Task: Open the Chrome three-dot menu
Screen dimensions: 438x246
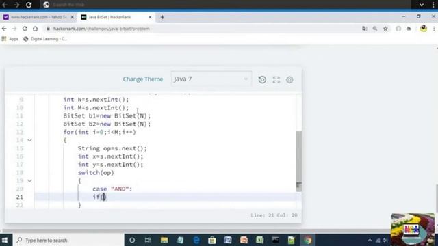Action: [x=434, y=29]
